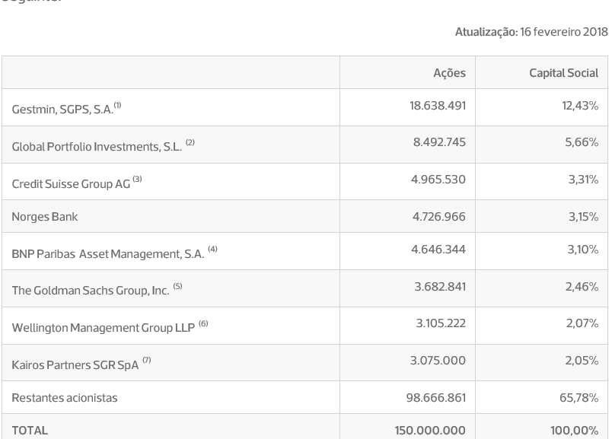Select percentage 12,43%
This screenshot has width=612, height=439.
[580, 106]
